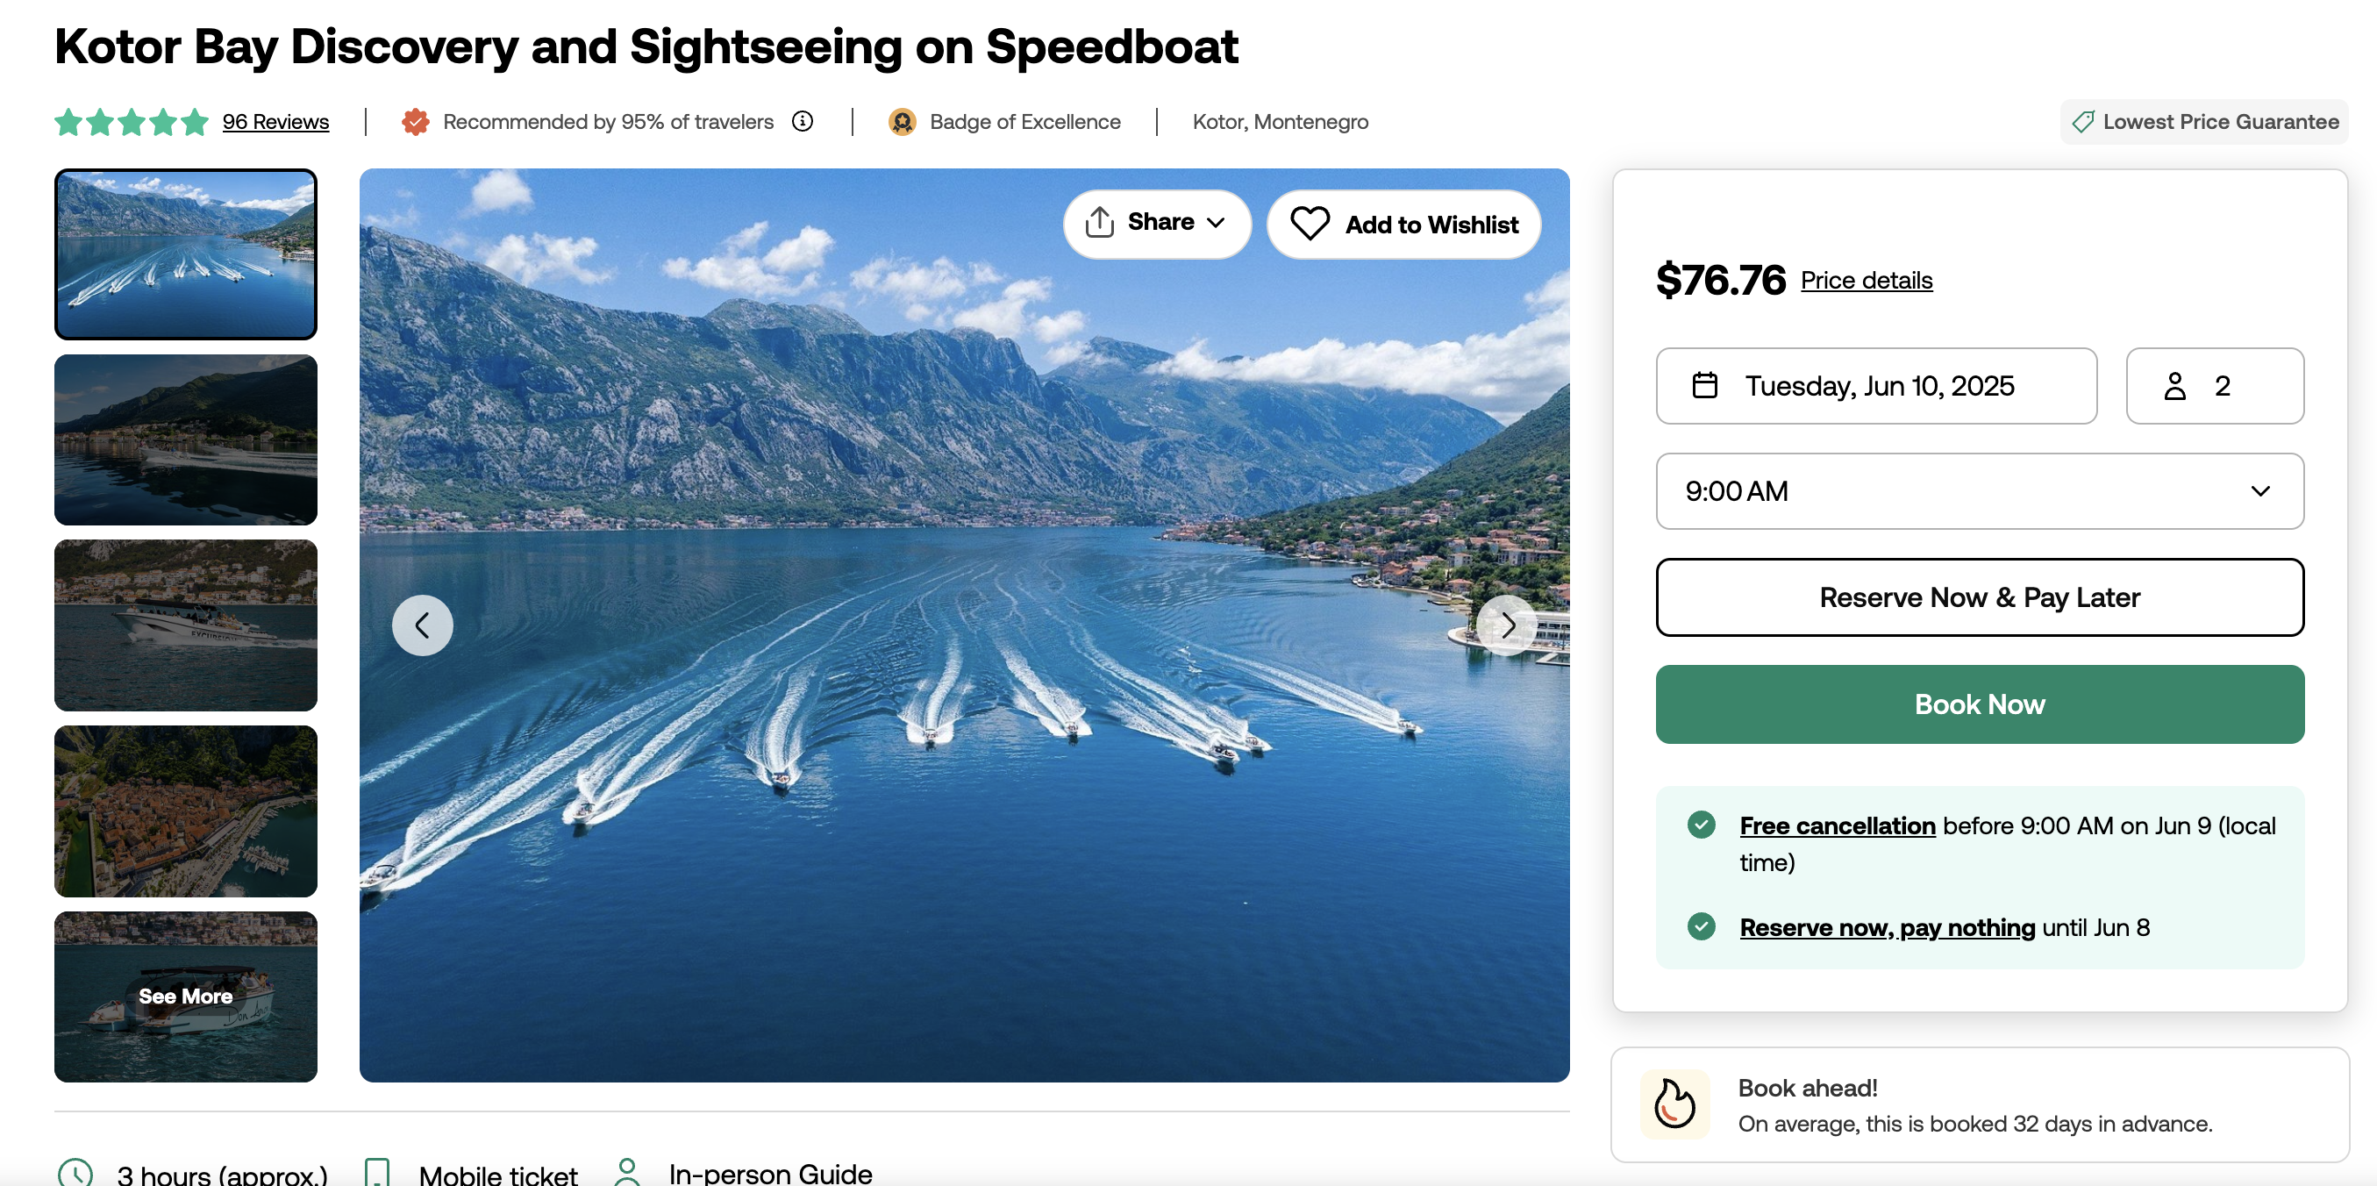The width and height of the screenshot is (2377, 1186).
Task: Select the See More photo thumbnail
Action: click(x=185, y=996)
